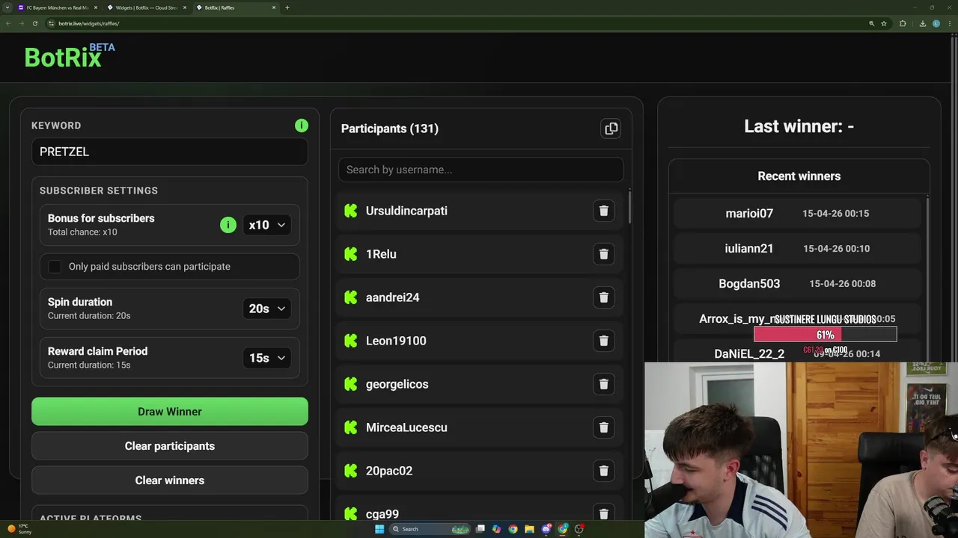958x538 pixels.
Task: Copy participants list with the copy icon
Action: (611, 129)
